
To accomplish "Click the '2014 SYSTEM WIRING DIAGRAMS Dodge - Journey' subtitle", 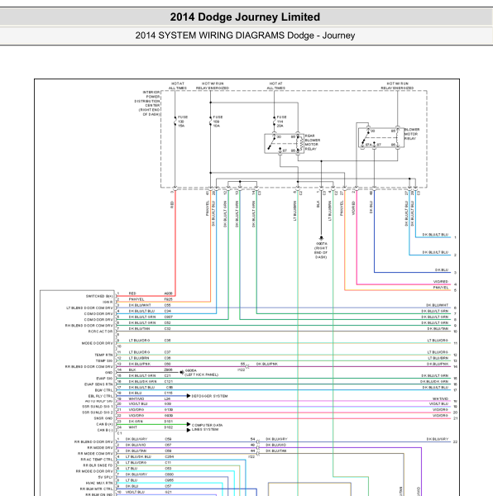I will coord(245,35).
